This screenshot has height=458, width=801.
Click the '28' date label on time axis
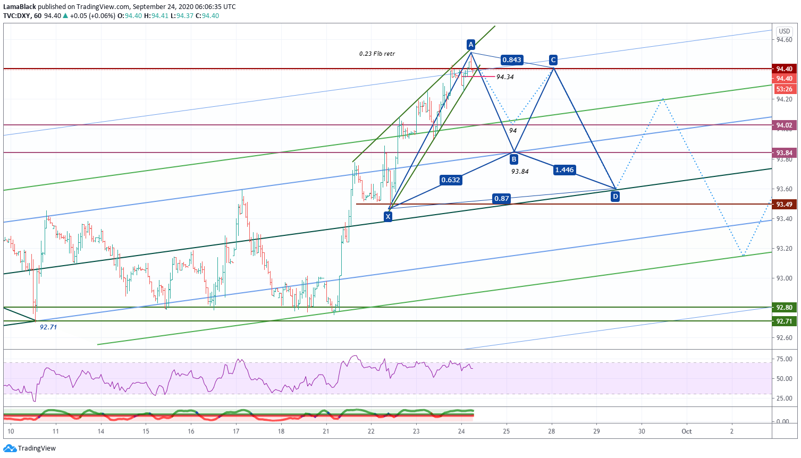point(552,431)
